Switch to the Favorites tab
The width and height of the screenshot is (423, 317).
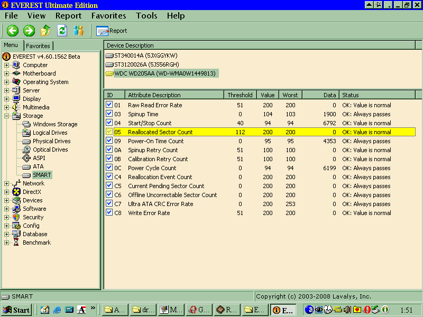tap(38, 46)
